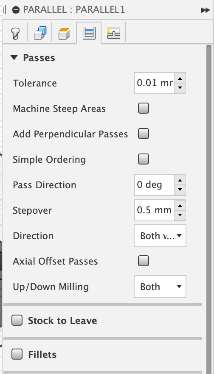This screenshot has width=214, height=374.
Task: Open the Linking tab icon
Action: coord(114,33)
